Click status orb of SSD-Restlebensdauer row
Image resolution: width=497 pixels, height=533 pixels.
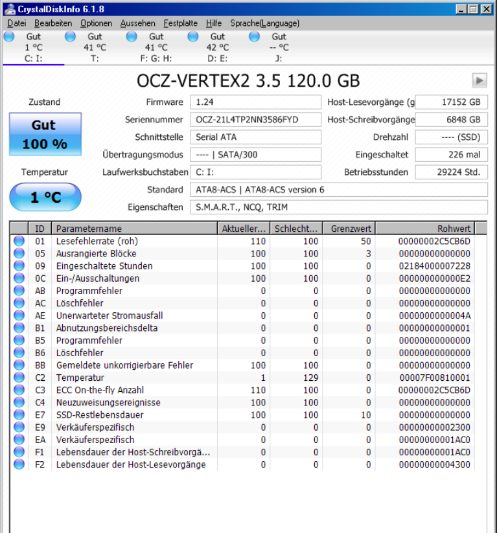click(x=19, y=414)
